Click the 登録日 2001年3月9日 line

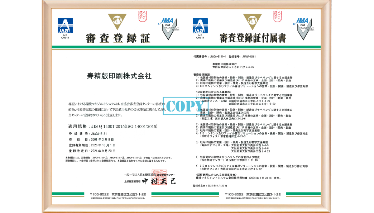pos(91,139)
